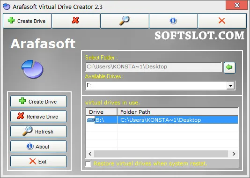
Task: Click the horizontal scrollbar right arrow
Action: pos(234,154)
